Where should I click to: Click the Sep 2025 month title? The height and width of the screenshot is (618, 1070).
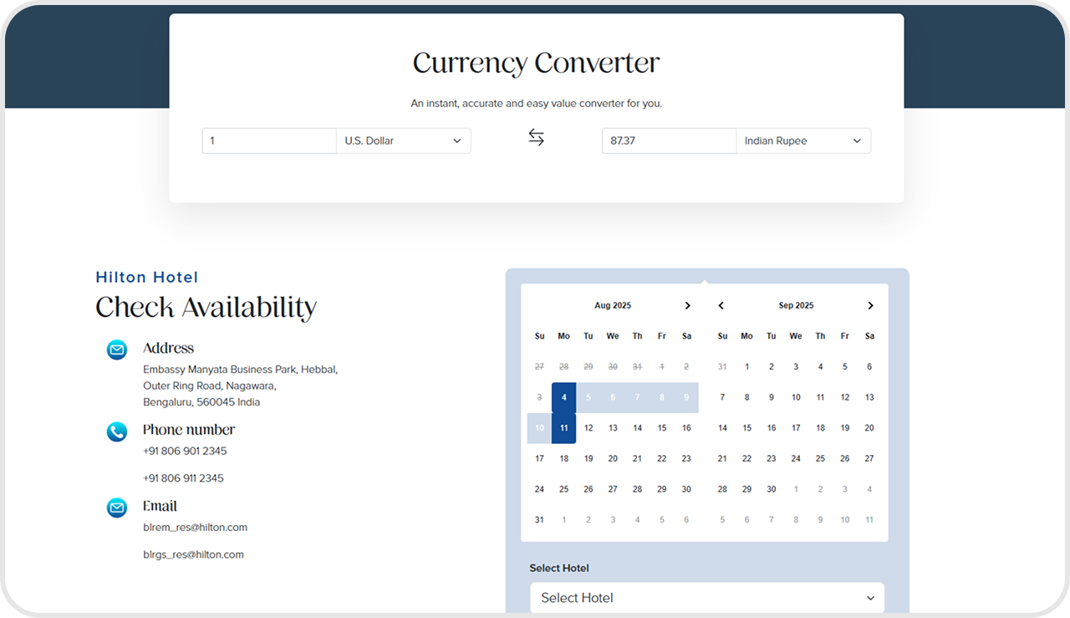[x=796, y=305]
